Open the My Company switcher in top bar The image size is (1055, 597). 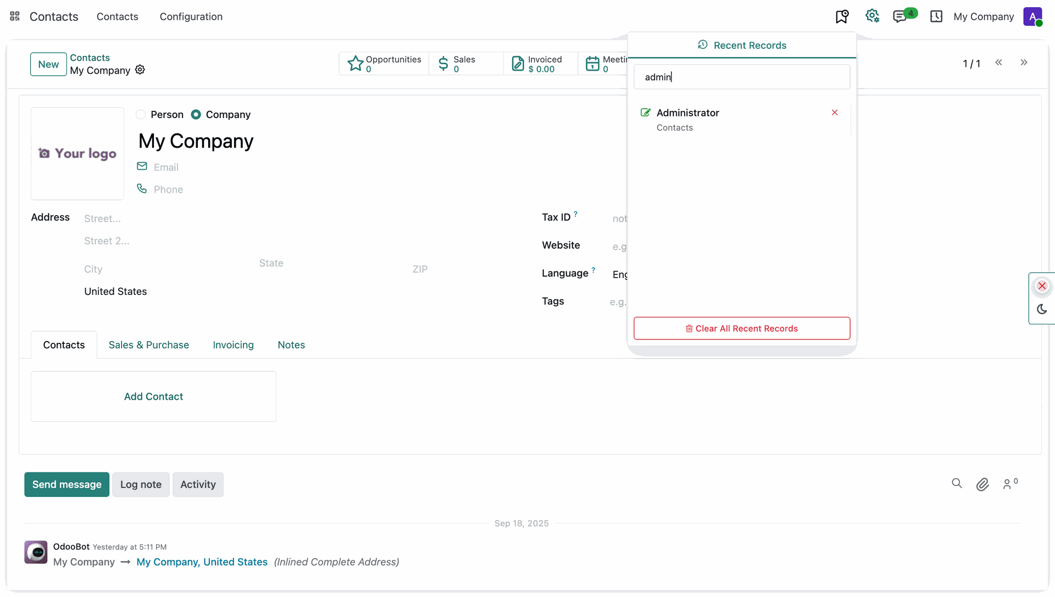pyautogui.click(x=984, y=16)
